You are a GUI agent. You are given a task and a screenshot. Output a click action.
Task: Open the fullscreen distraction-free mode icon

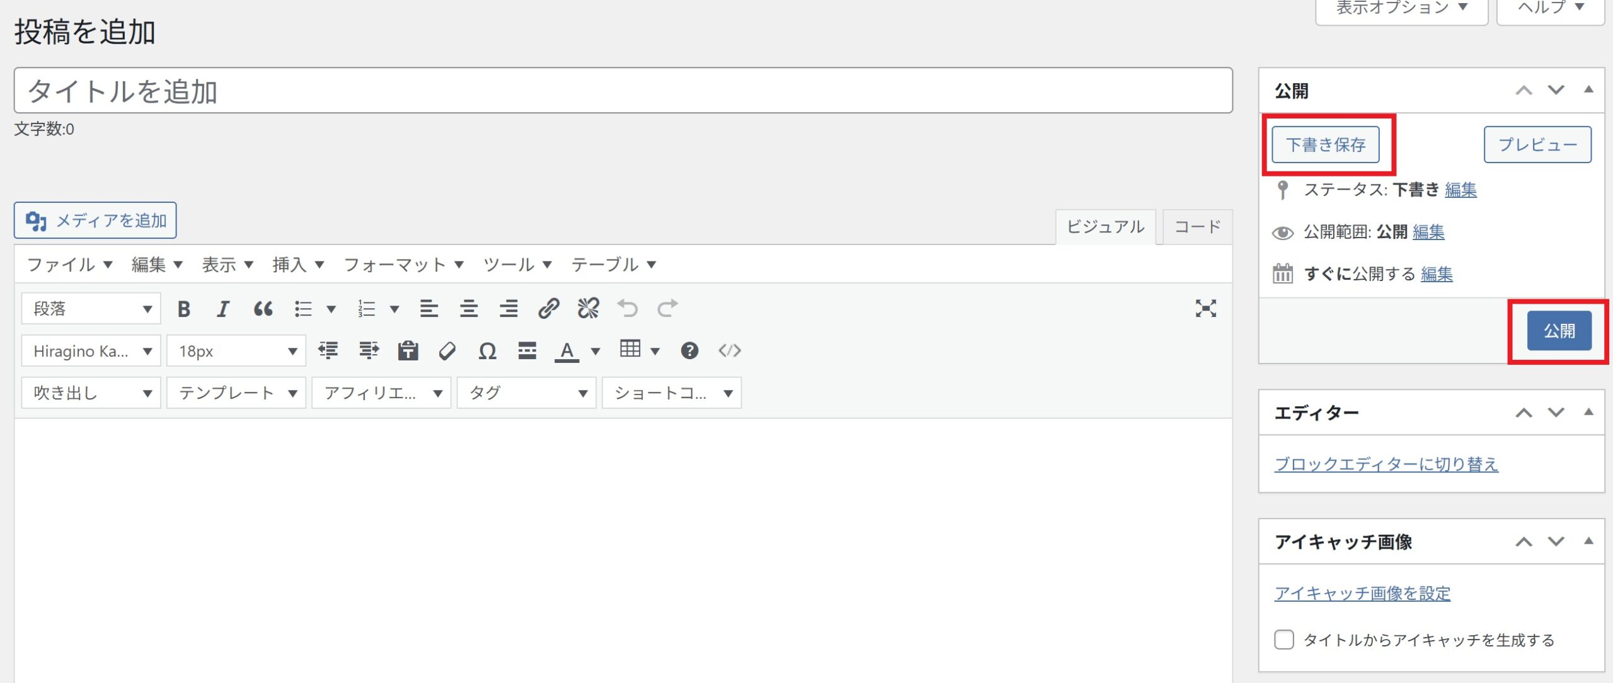(x=1205, y=309)
